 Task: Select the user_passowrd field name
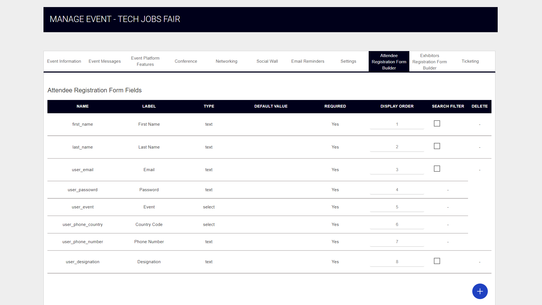tap(83, 190)
